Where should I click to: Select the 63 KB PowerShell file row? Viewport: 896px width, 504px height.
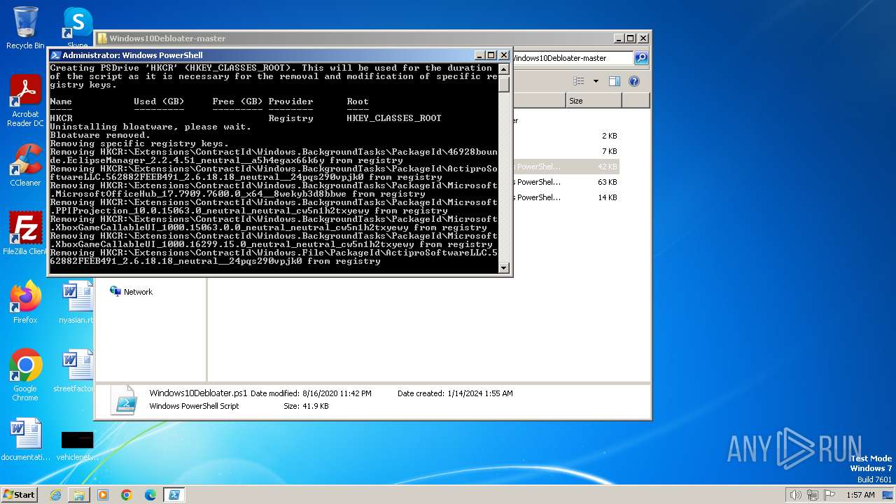(566, 182)
